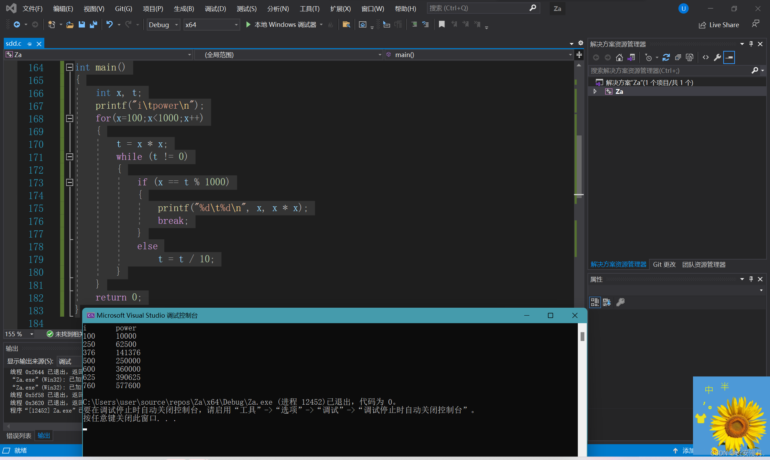This screenshot has width=770, height=460.
Task: Open the 155 % zoom level dropdown
Action: [x=32, y=334]
